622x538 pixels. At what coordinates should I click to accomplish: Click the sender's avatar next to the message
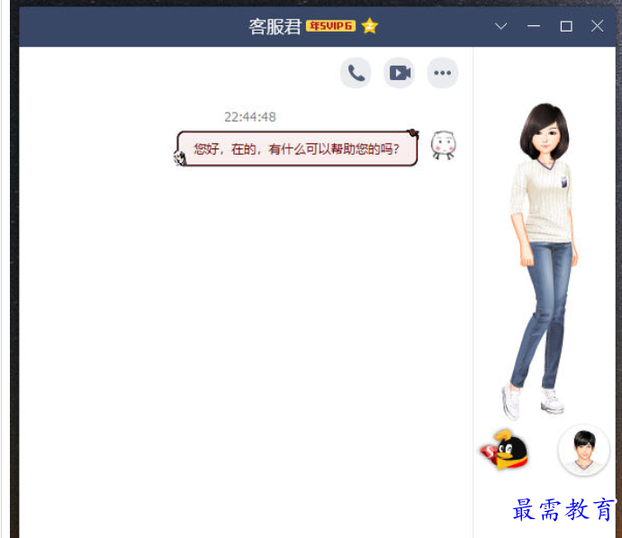tap(443, 146)
